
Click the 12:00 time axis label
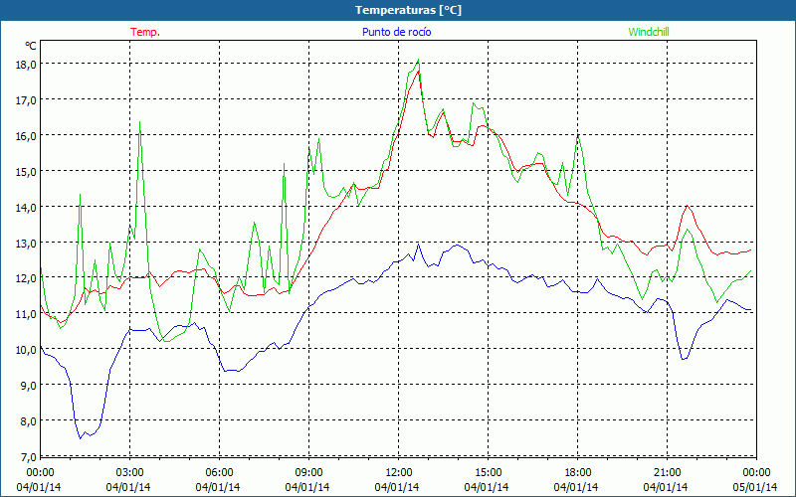tap(399, 473)
